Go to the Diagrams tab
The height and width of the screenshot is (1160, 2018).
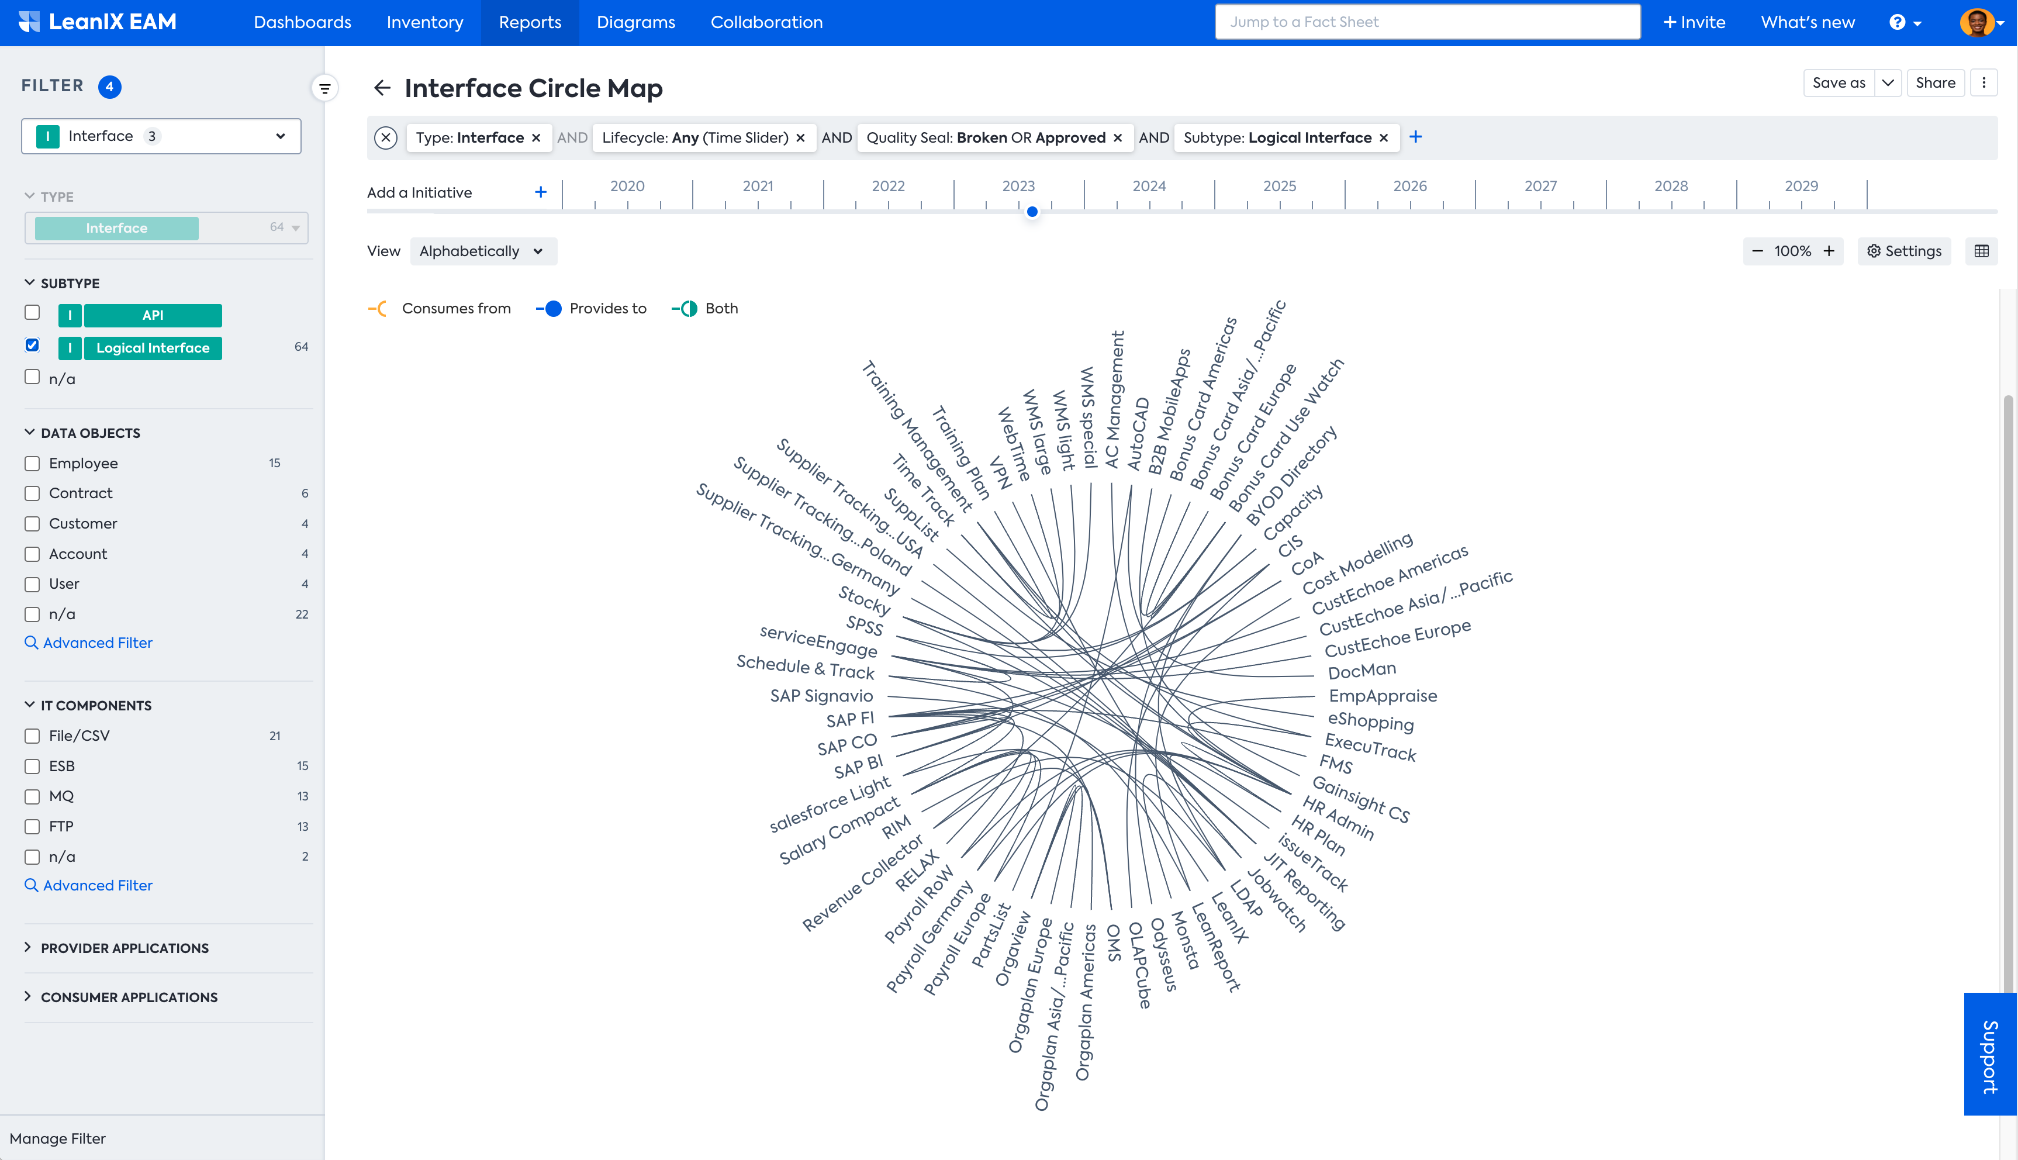635,22
